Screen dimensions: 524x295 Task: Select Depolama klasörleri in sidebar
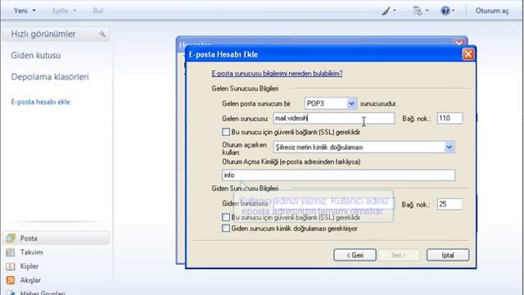(x=50, y=77)
